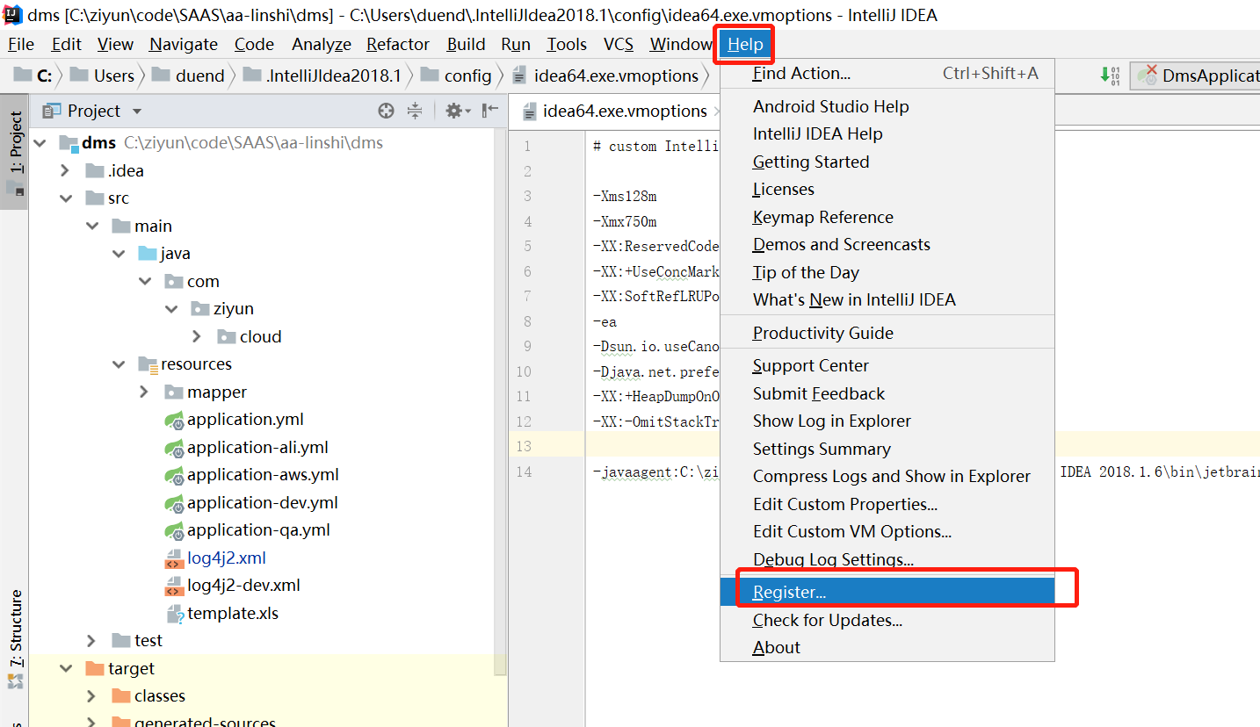Choose Edit Custom VM Options
The image size is (1260, 727).
click(x=887, y=531)
